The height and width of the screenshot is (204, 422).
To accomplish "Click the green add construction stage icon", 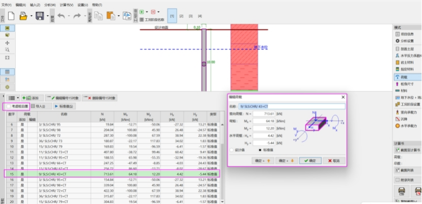I will pos(141,12).
